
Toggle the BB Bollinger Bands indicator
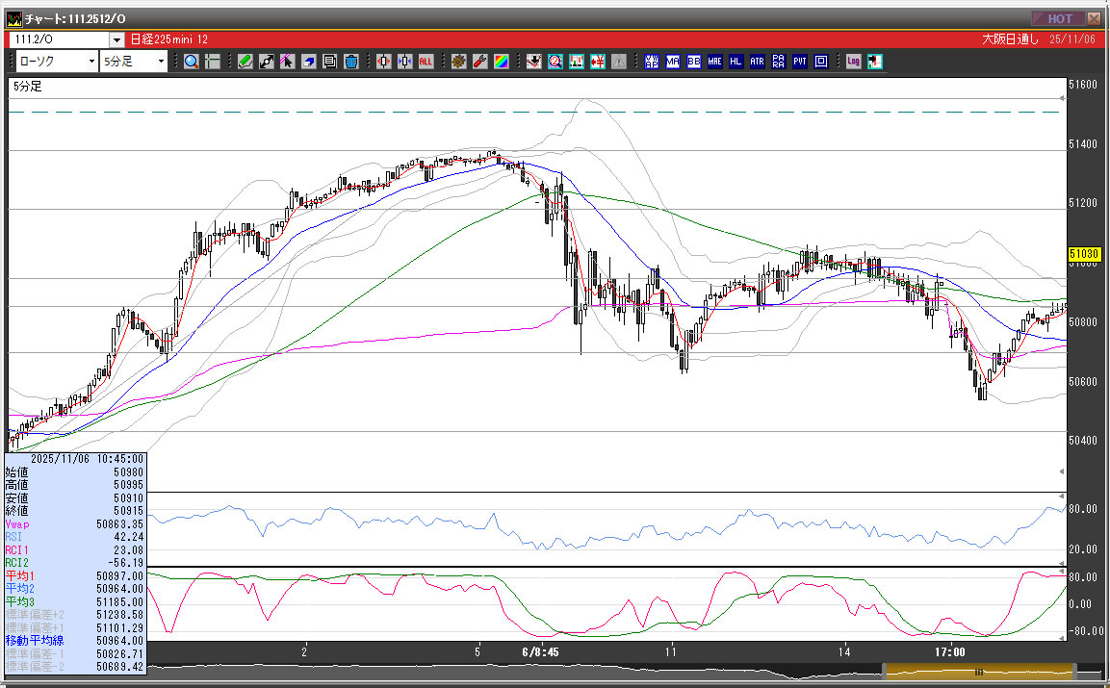coord(693,62)
